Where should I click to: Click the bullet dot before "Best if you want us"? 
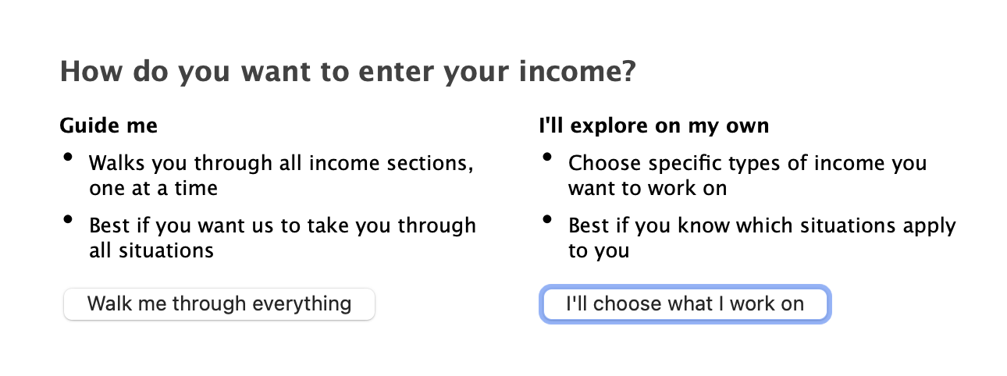[x=69, y=220]
